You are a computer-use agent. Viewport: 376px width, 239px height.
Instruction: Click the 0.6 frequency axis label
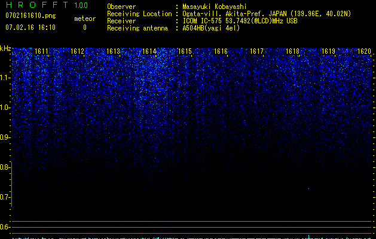pos(5,227)
